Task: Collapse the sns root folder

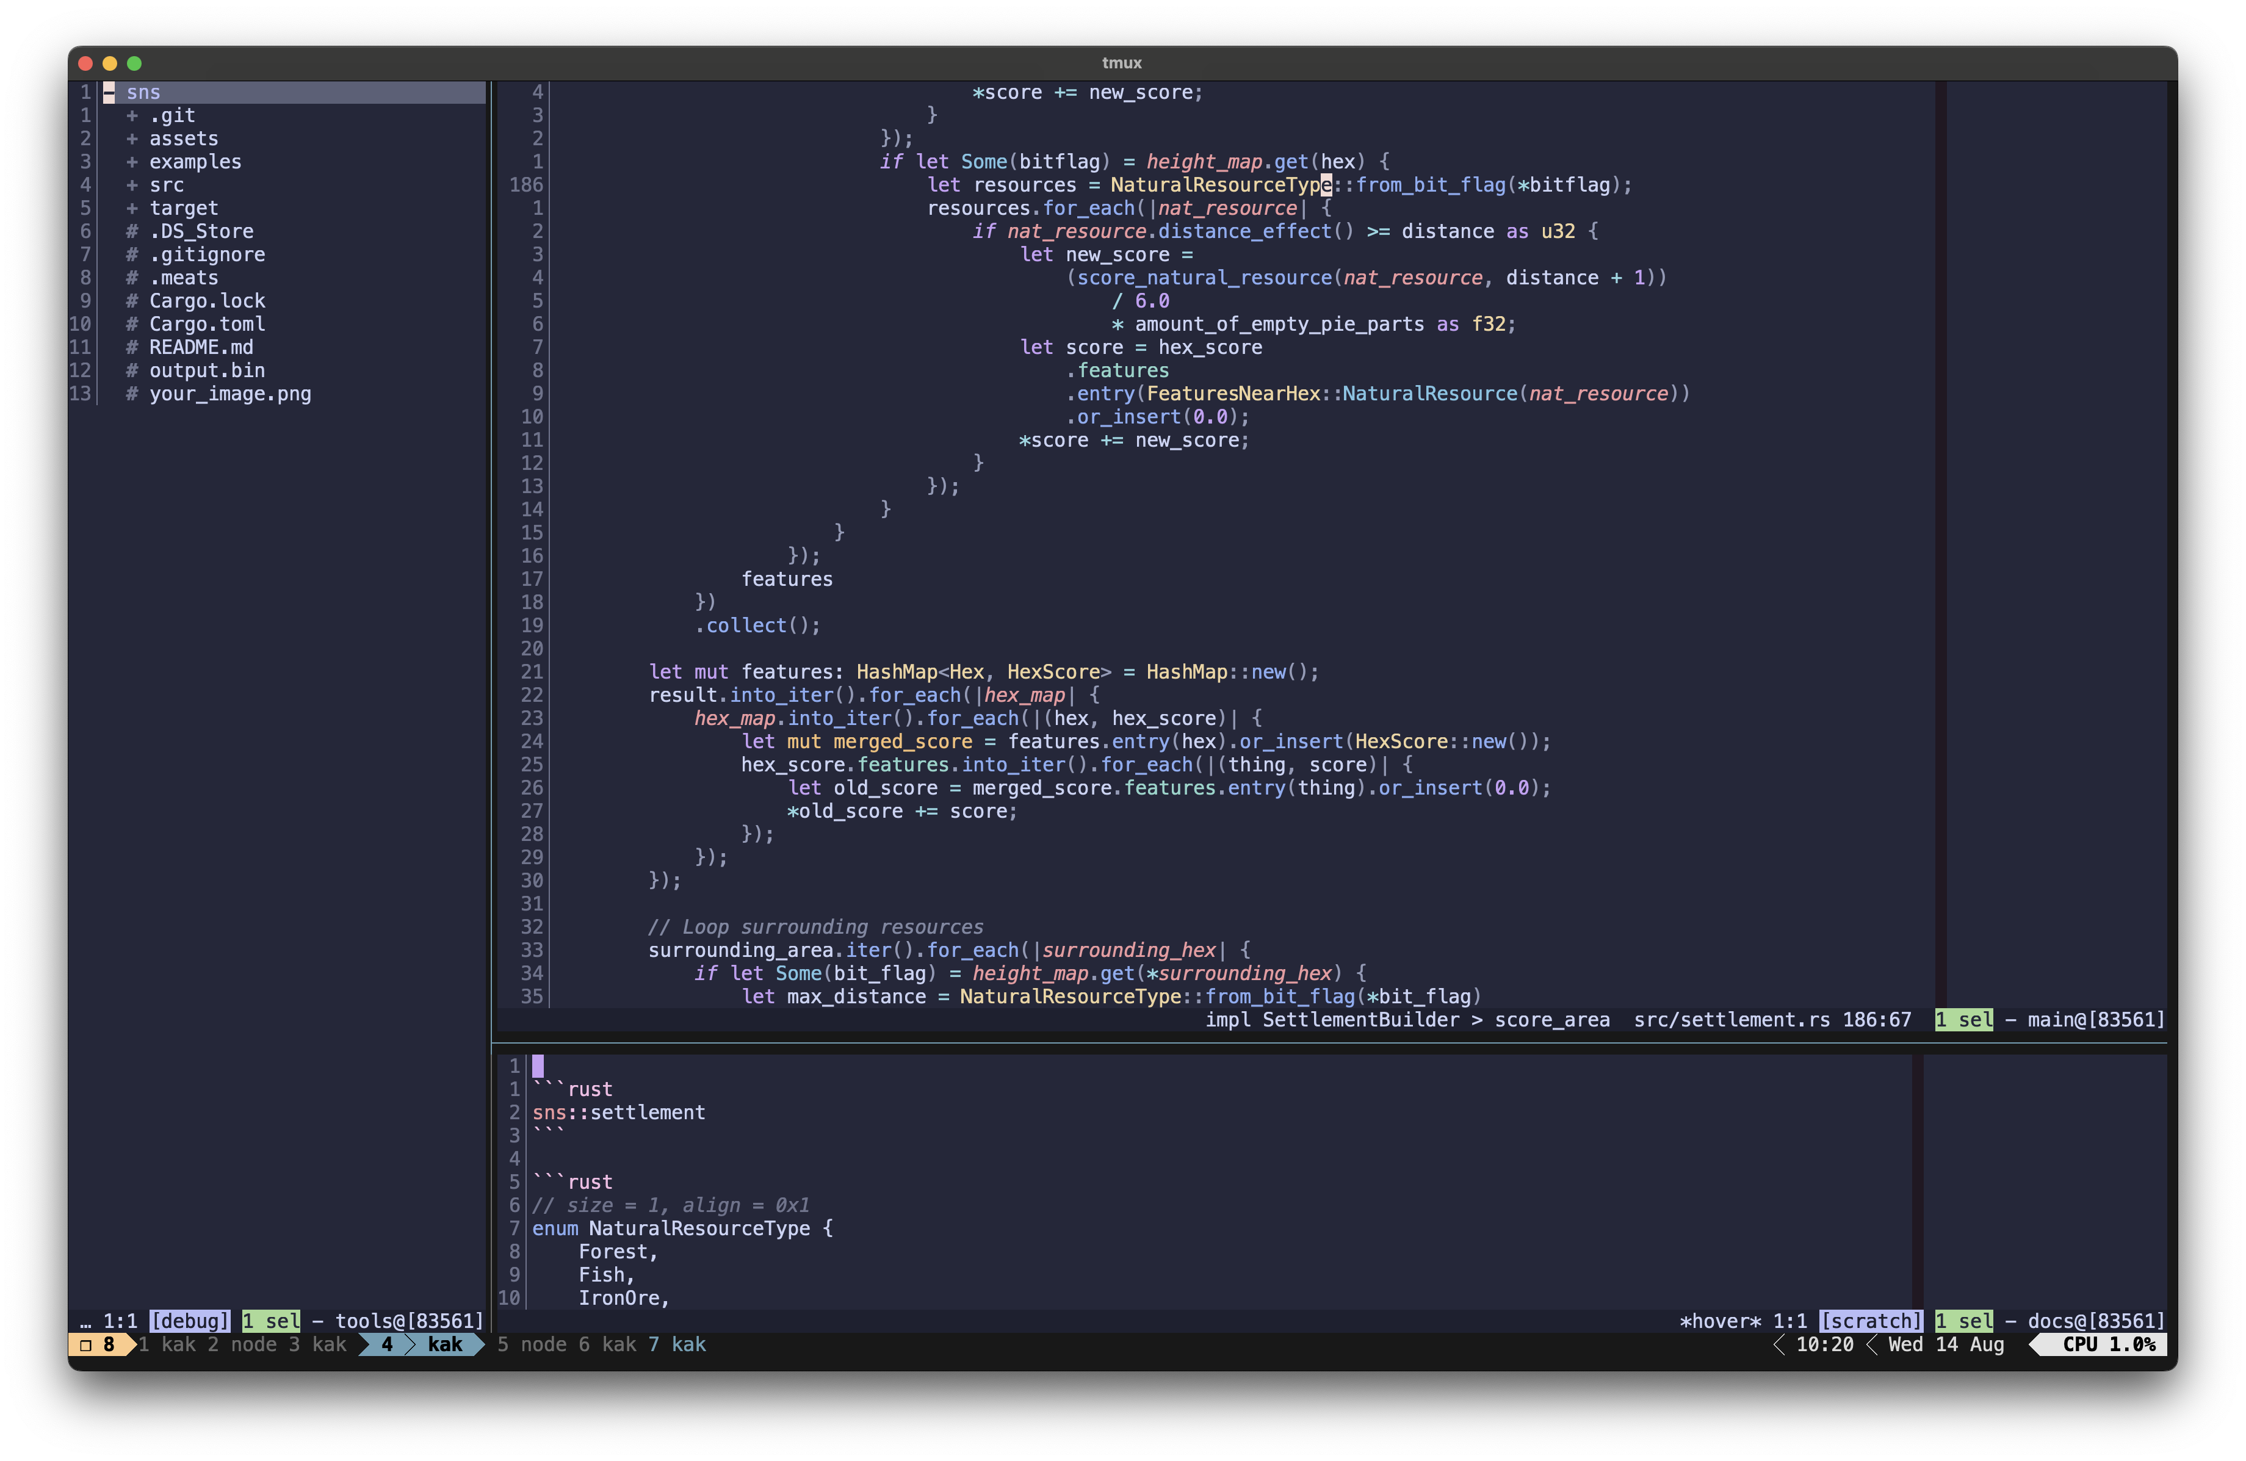Action: point(109,93)
